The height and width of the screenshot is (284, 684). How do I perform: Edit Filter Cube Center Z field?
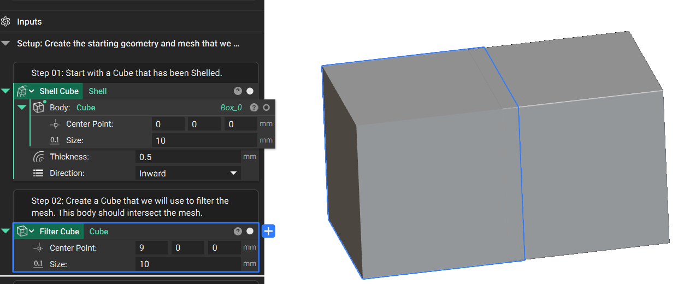pyautogui.click(x=224, y=248)
